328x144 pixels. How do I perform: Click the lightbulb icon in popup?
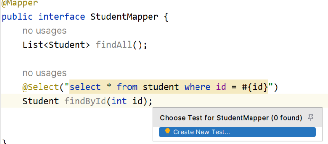click(x=167, y=132)
